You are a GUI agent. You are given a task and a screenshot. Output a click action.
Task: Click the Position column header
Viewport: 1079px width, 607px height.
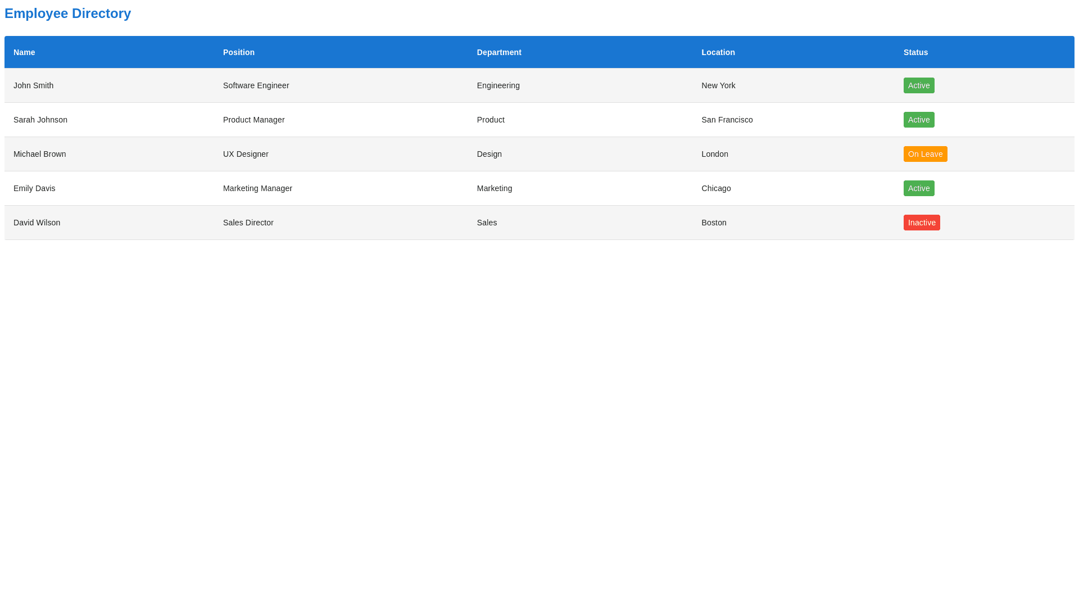tap(239, 52)
